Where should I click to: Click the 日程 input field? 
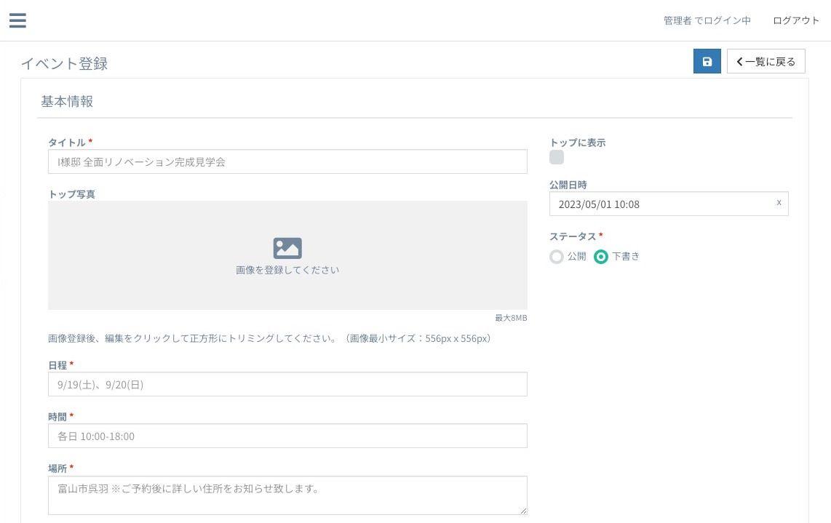pyautogui.click(x=287, y=384)
